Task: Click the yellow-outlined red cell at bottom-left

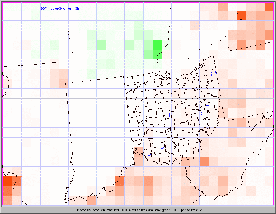Action: pos(7,181)
